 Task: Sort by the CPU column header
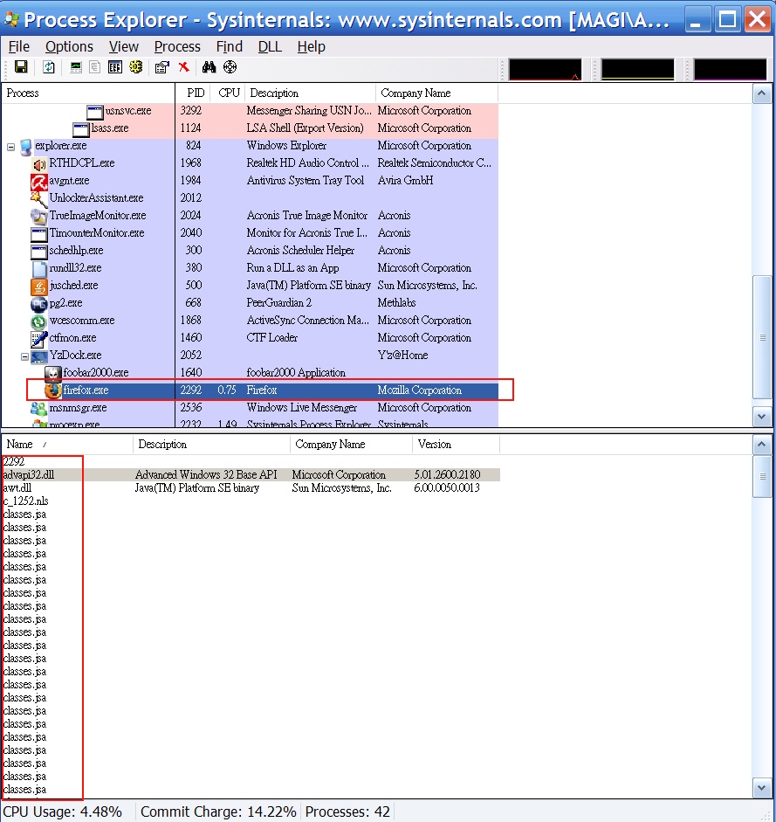[228, 93]
